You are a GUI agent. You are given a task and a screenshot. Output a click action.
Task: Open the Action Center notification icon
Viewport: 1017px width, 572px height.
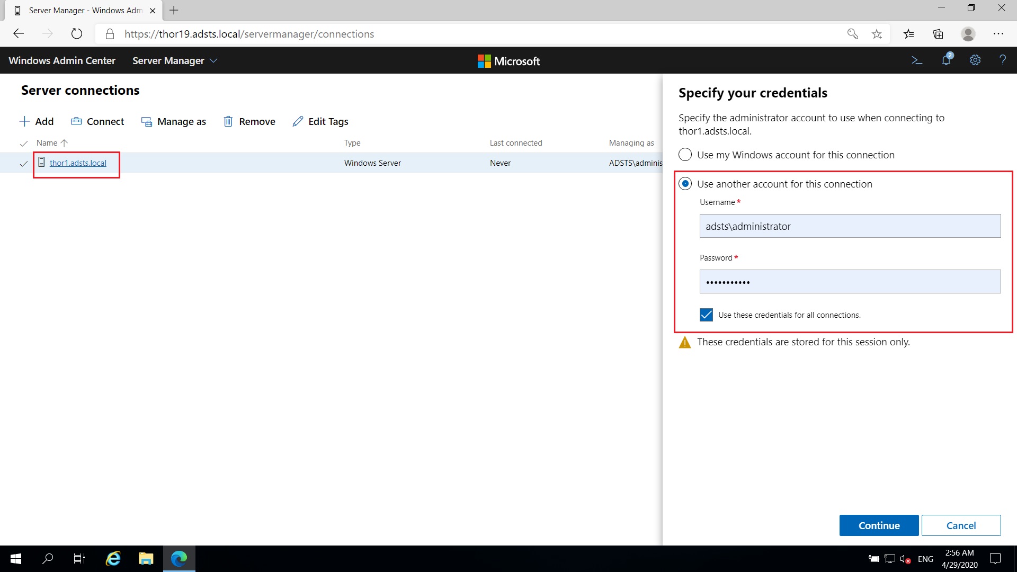point(995,559)
